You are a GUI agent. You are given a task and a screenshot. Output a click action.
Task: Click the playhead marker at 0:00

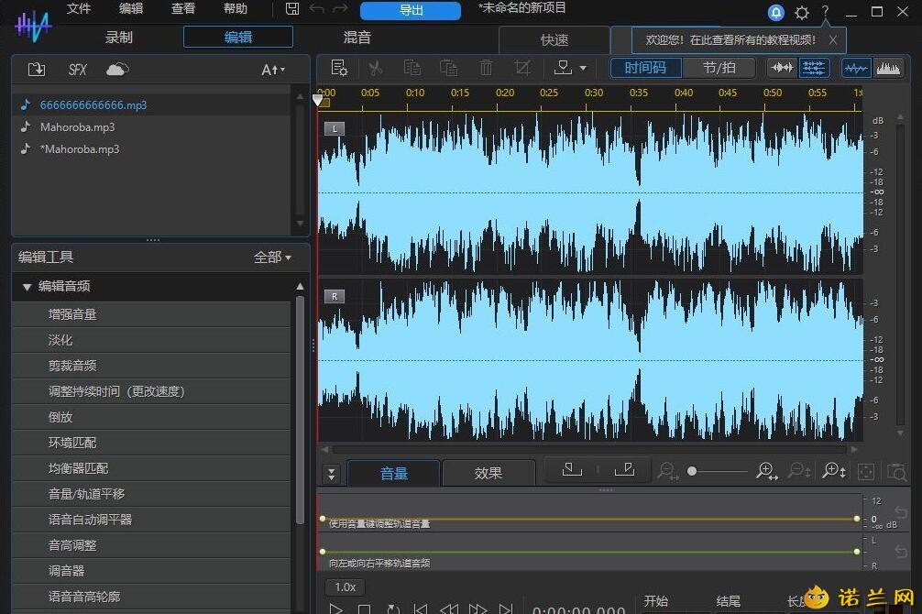pyautogui.click(x=318, y=100)
